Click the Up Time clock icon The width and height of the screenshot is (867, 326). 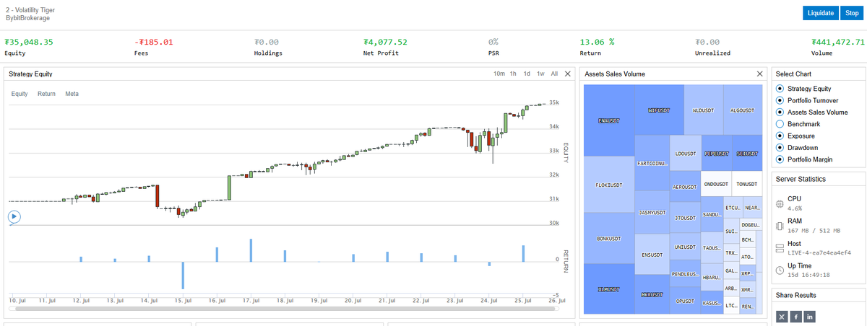coord(780,270)
